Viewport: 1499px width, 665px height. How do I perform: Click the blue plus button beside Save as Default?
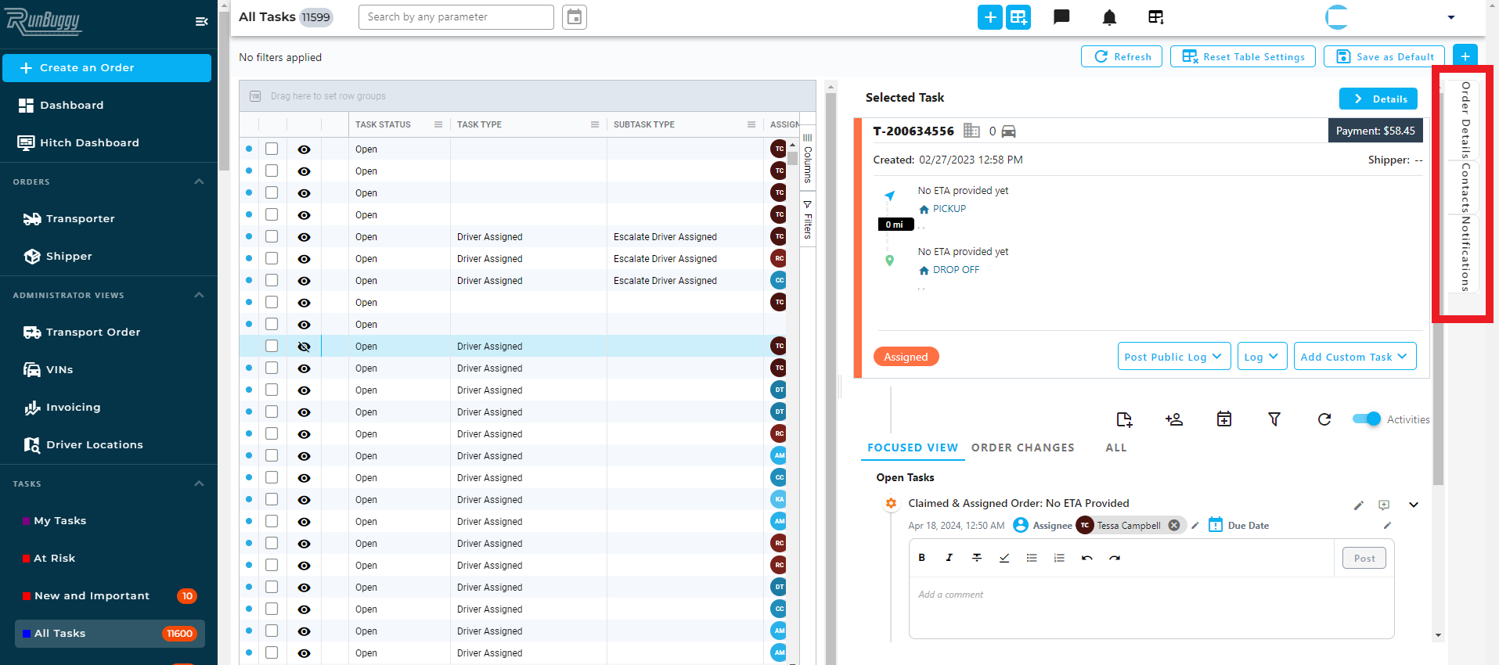(x=1465, y=56)
